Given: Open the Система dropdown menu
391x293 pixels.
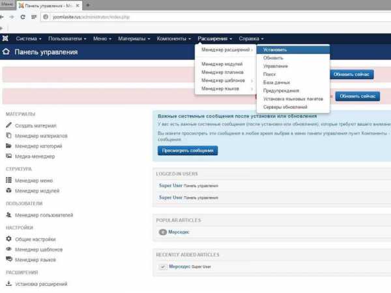Looking at the screenshot, I should tap(29, 38).
